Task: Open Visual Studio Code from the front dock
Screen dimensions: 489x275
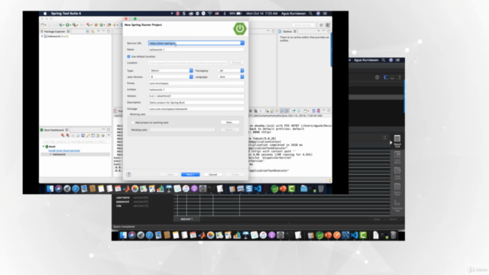Action: [257, 189]
